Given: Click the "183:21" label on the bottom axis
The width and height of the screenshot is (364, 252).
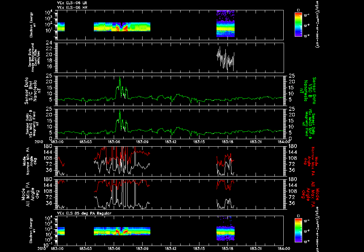Looking at the screenshot, I should tap(256, 248).
